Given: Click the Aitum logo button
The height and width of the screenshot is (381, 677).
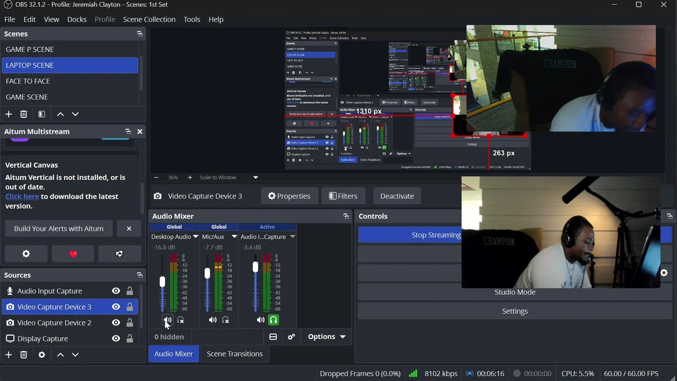Looking at the screenshot, I should 120,253.
